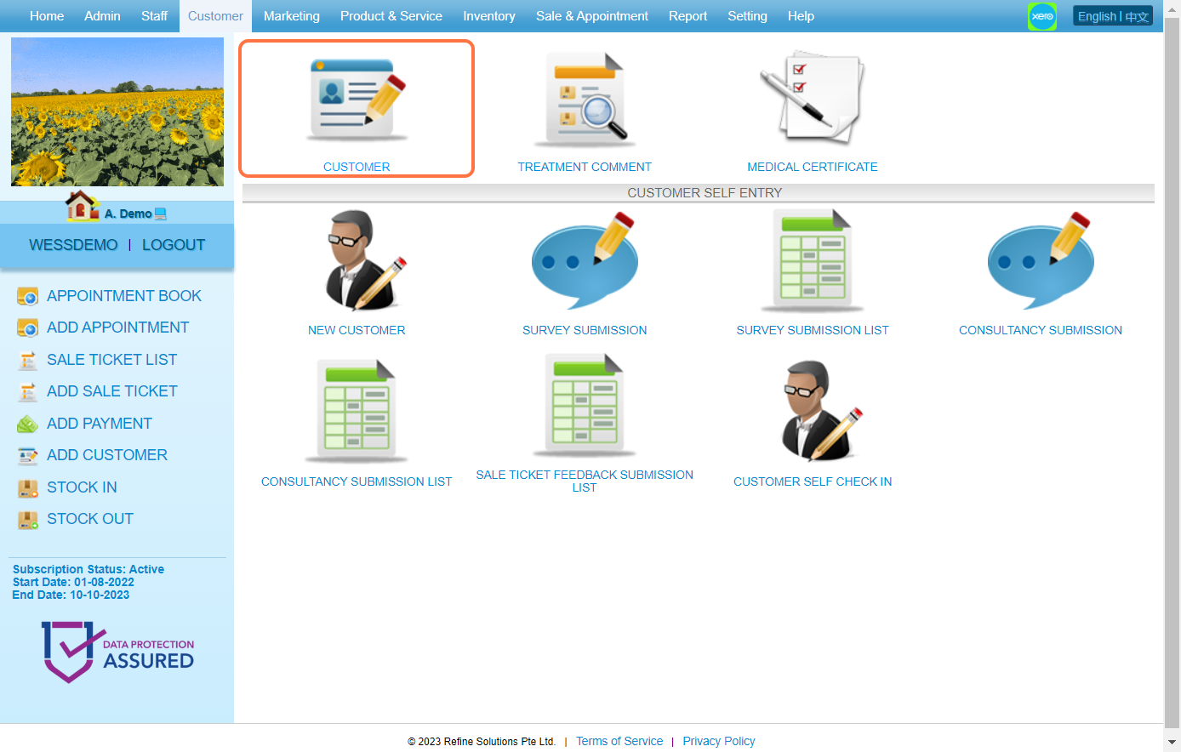1181x752 pixels.
Task: Click the STOCK OUT link
Action: (x=90, y=519)
